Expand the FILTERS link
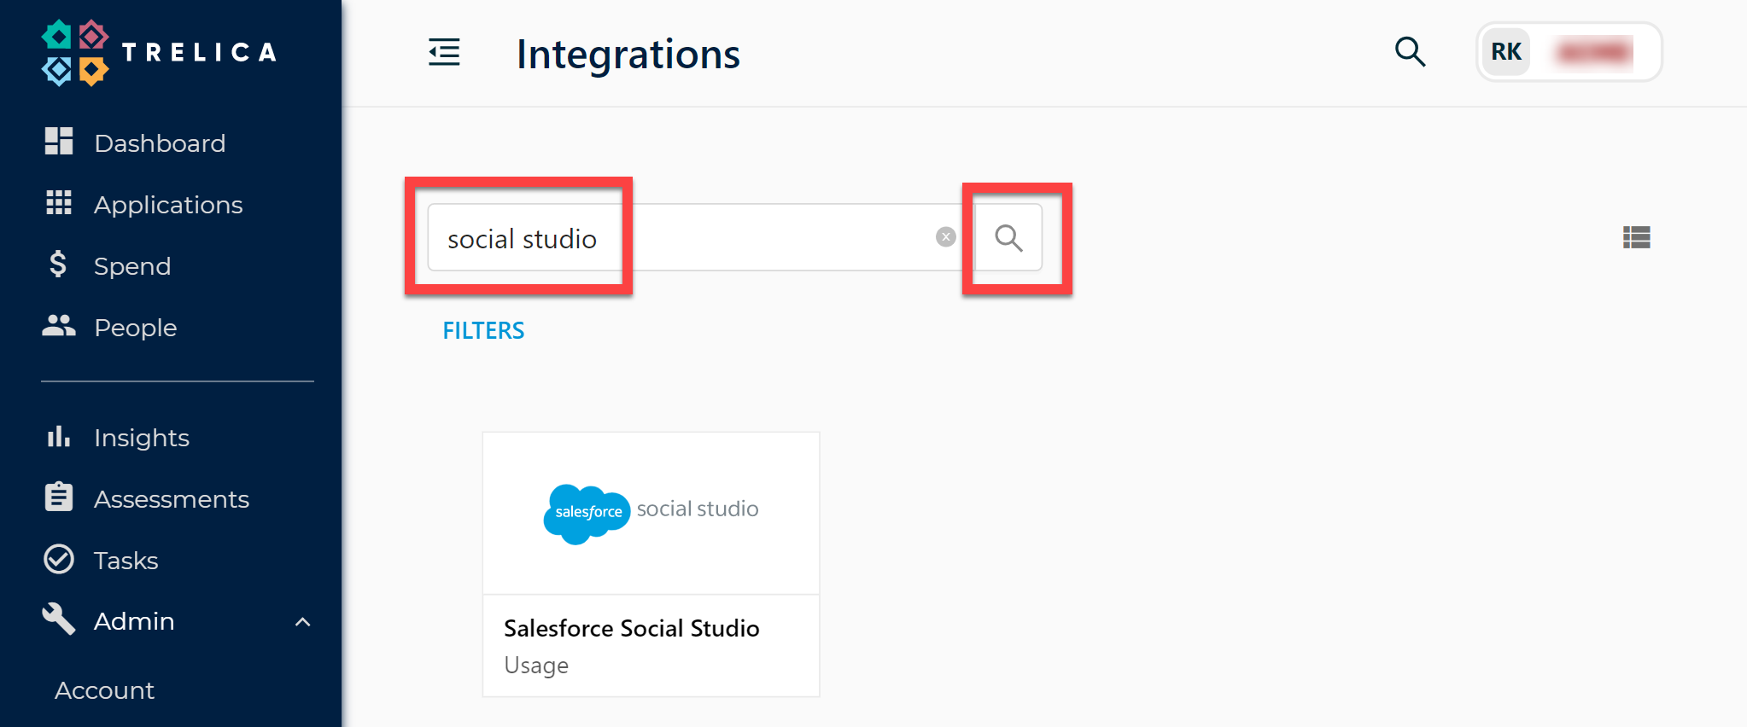 point(483,330)
